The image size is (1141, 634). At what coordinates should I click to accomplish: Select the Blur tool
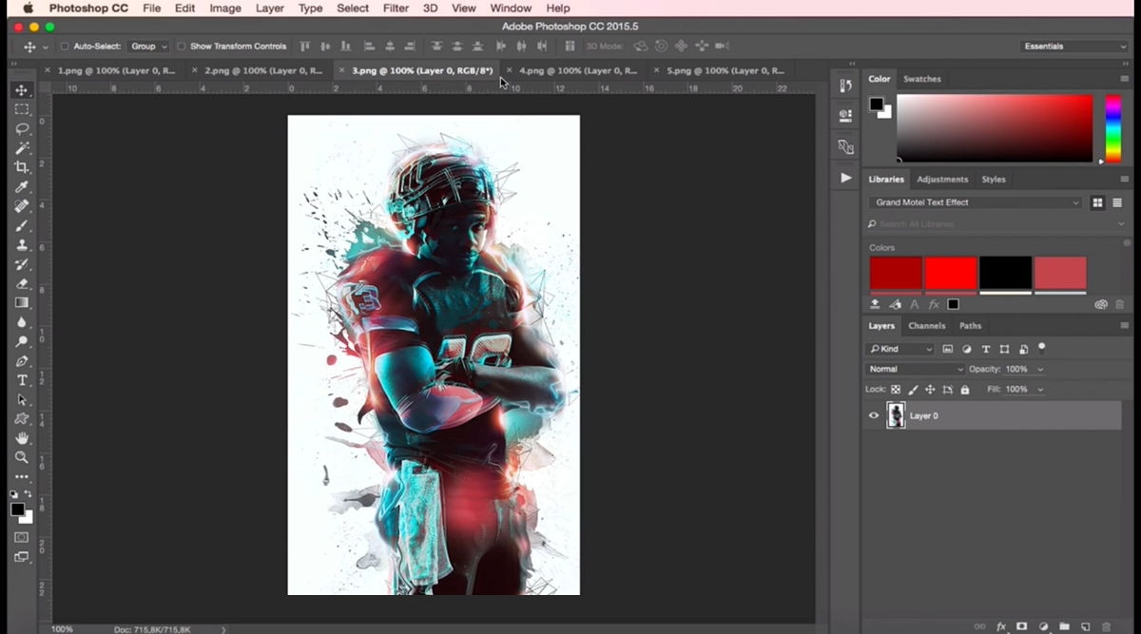(x=21, y=322)
